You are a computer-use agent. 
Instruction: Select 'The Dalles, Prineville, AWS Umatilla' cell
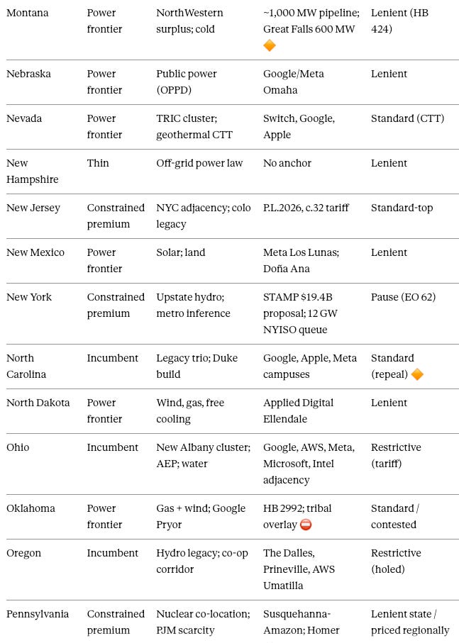pyautogui.click(x=299, y=569)
